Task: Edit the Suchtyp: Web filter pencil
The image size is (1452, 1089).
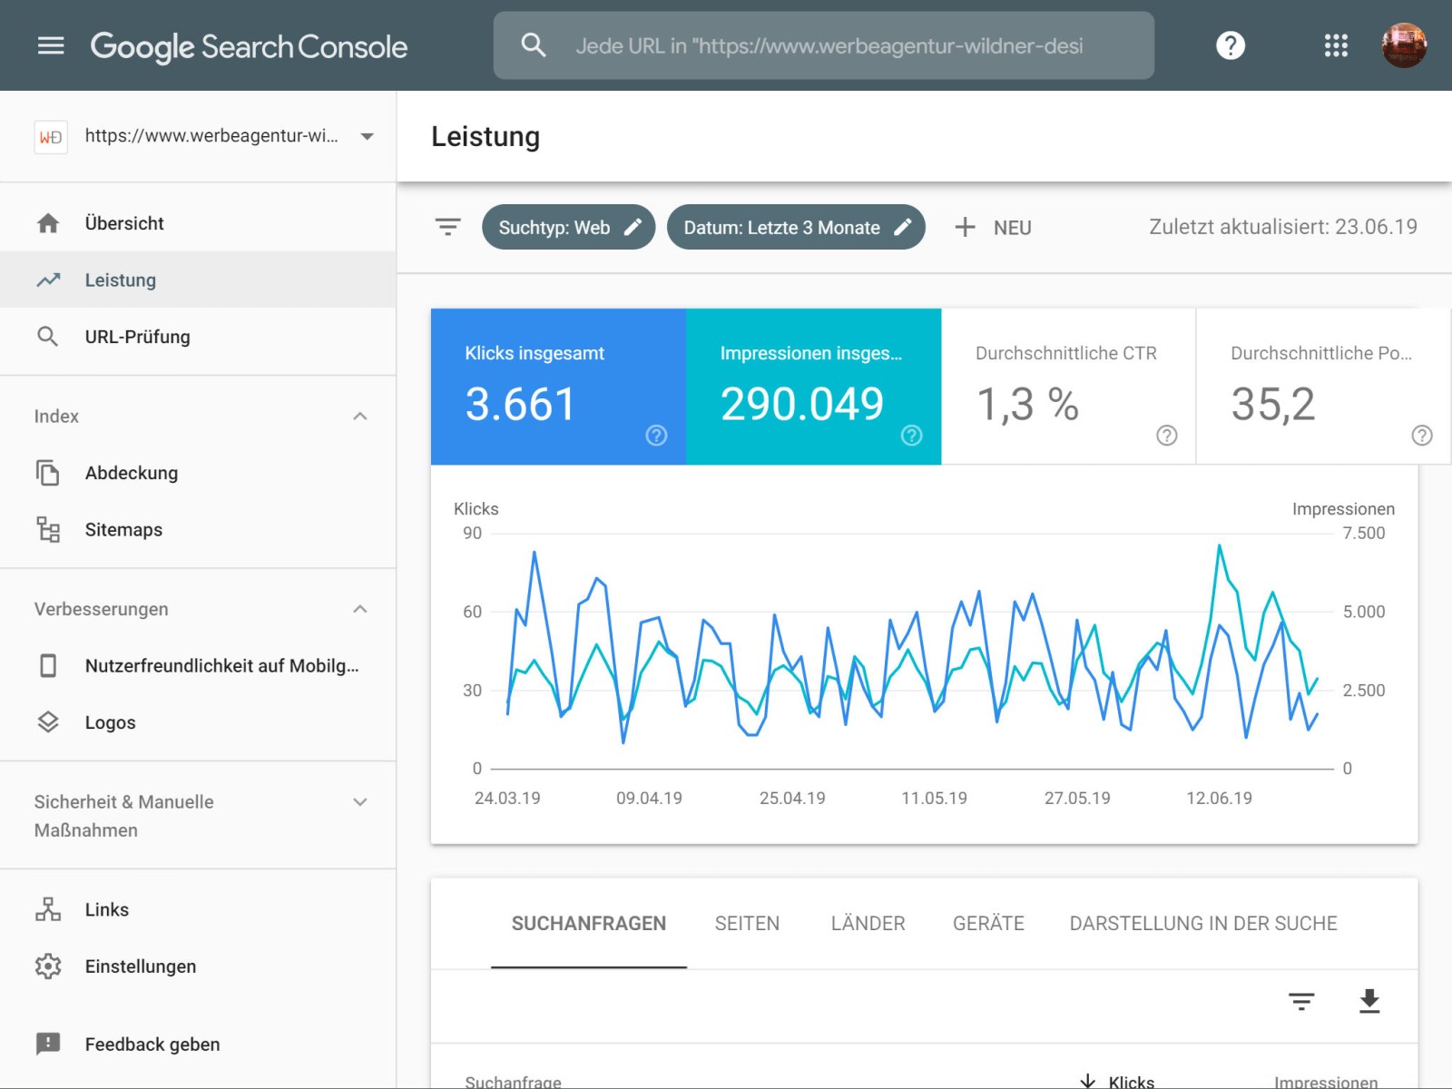Action: [x=633, y=227]
